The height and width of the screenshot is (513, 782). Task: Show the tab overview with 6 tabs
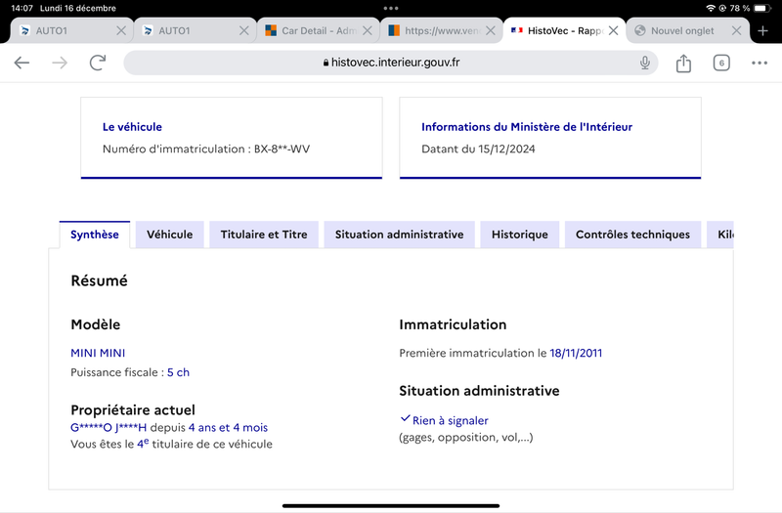(x=721, y=63)
